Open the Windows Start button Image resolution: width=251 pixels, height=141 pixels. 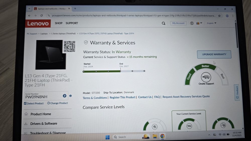(x=107, y=137)
